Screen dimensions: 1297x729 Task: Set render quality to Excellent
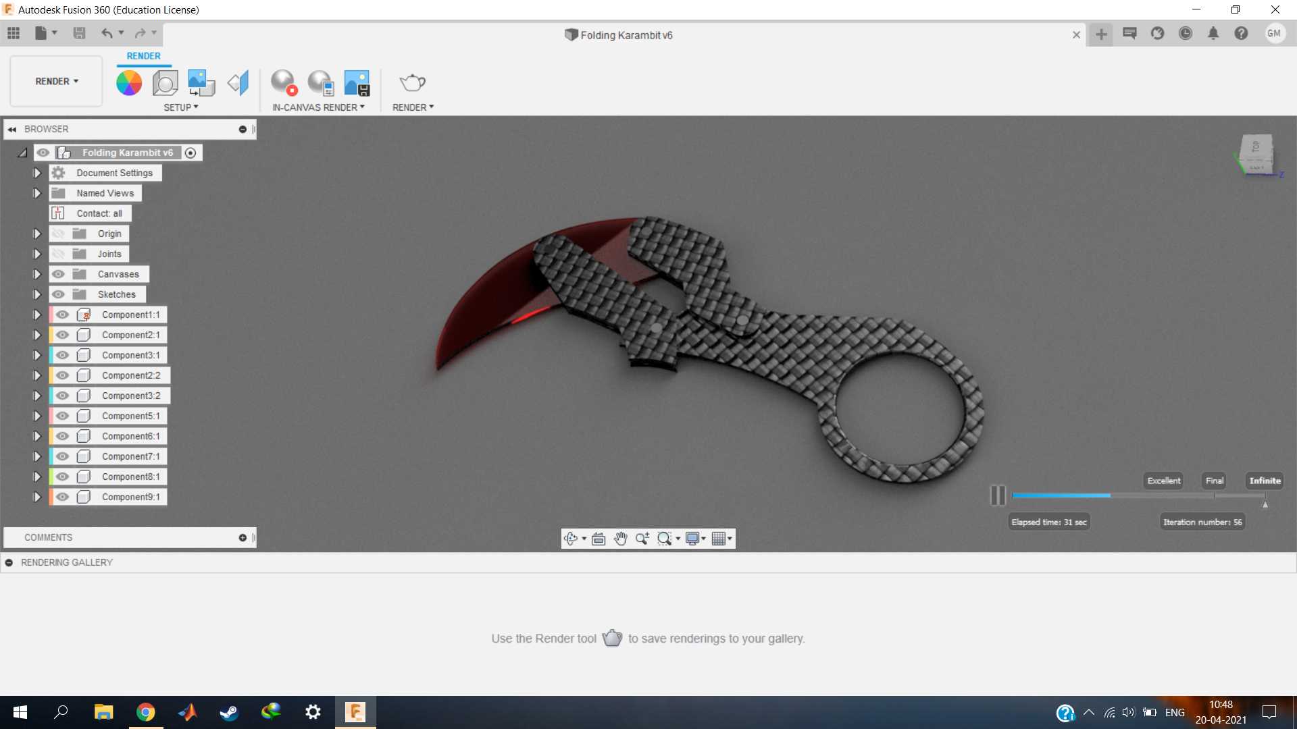(x=1164, y=481)
